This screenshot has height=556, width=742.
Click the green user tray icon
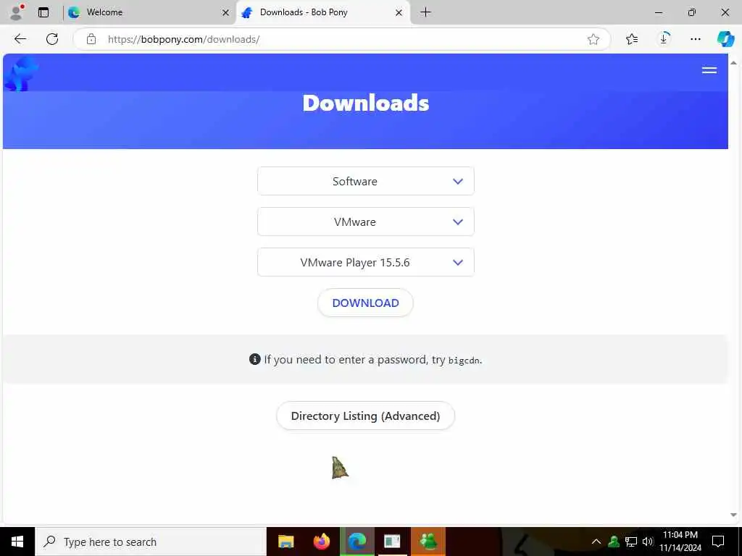coord(614,542)
